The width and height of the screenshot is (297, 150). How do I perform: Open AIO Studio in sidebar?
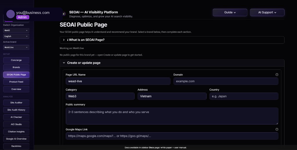click(16, 125)
